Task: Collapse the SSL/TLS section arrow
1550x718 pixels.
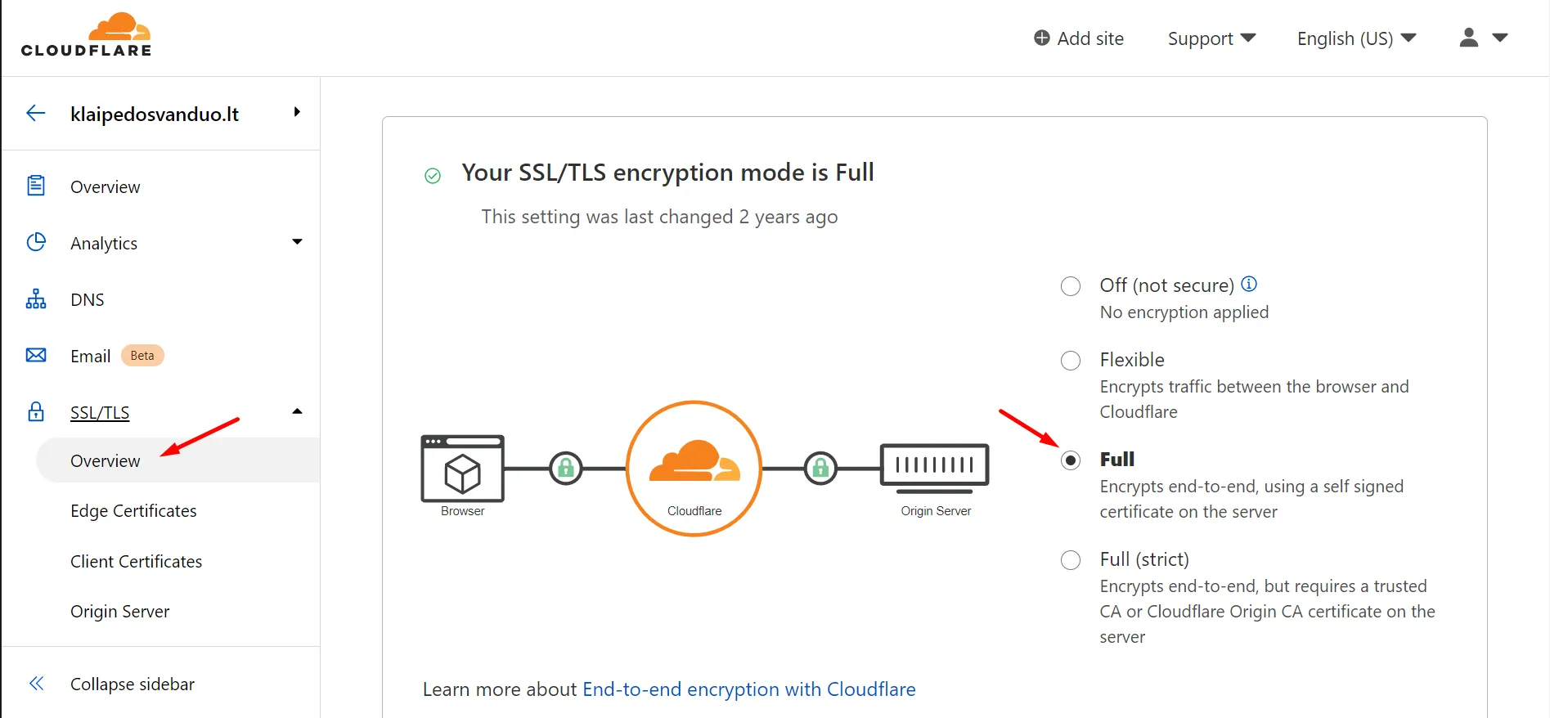Action: (x=297, y=411)
